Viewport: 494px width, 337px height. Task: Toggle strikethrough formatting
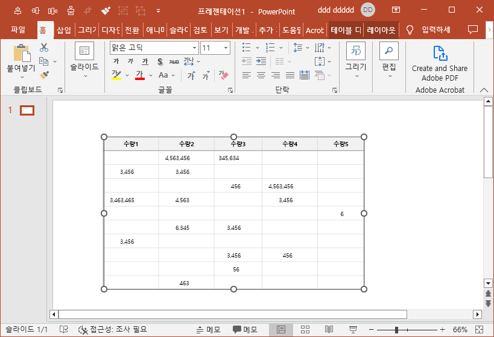[x=174, y=61]
